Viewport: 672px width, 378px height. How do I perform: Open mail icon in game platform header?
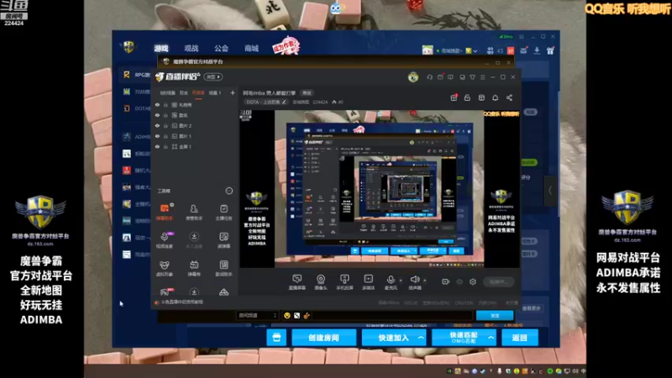click(523, 50)
